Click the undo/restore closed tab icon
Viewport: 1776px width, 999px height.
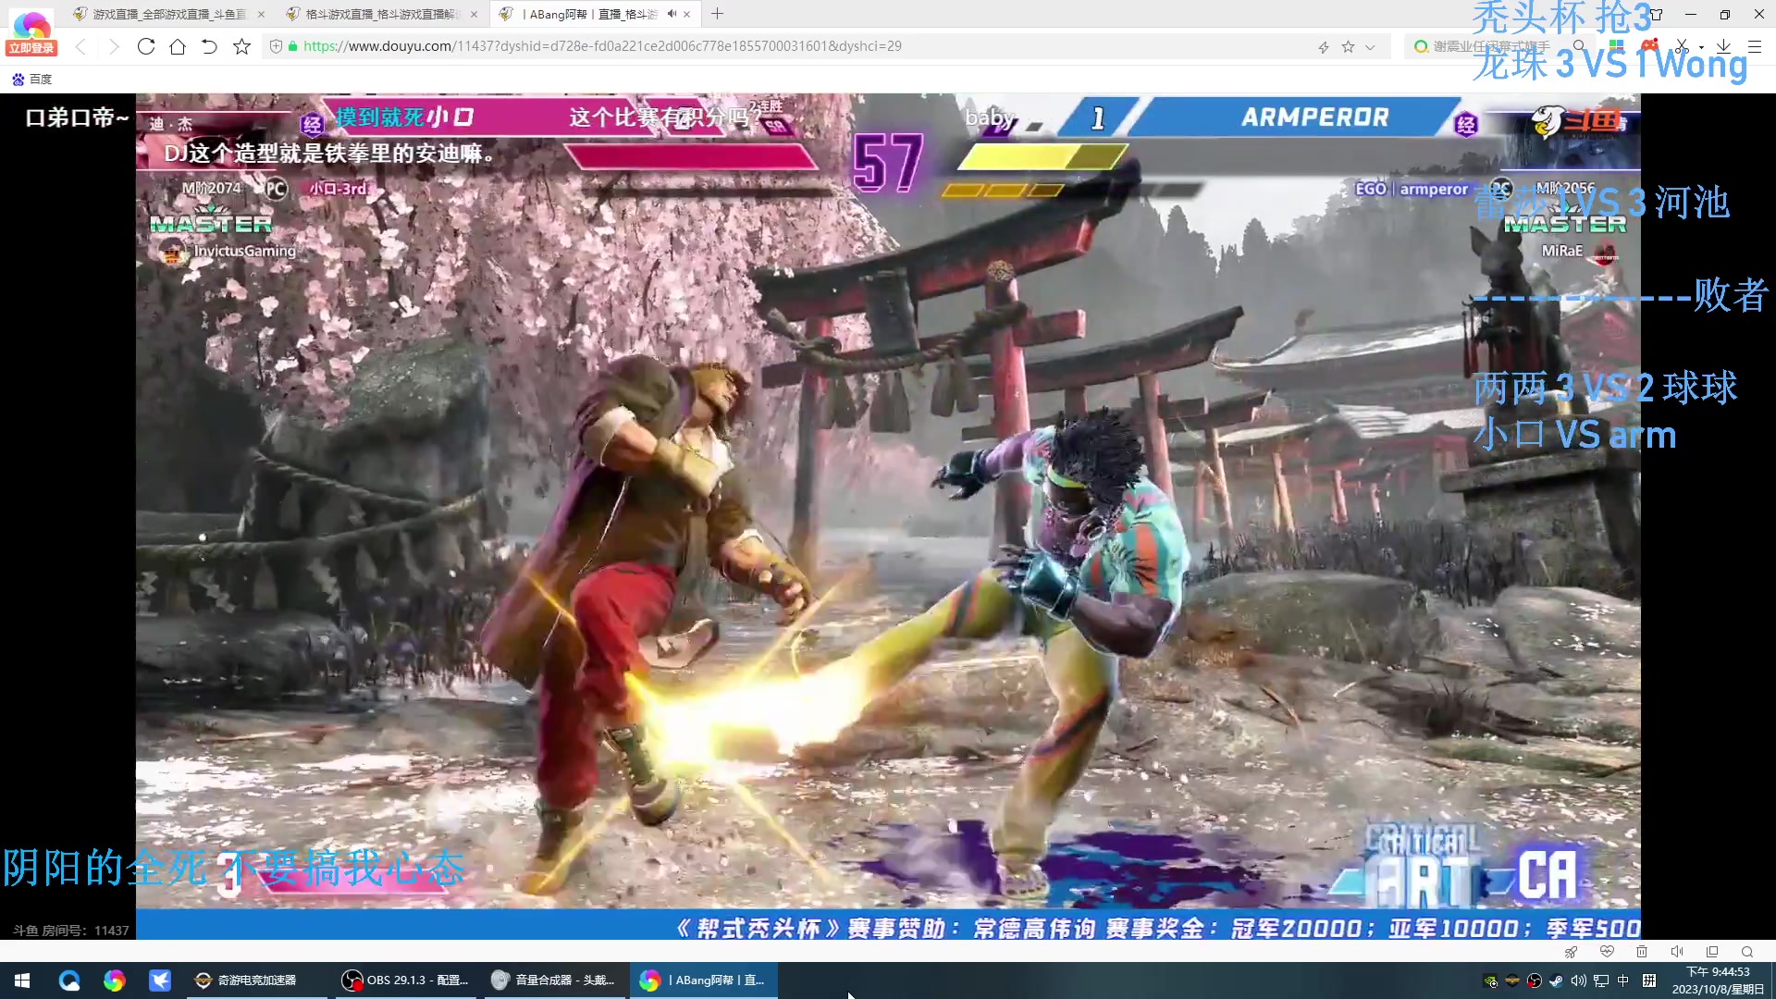[209, 46]
